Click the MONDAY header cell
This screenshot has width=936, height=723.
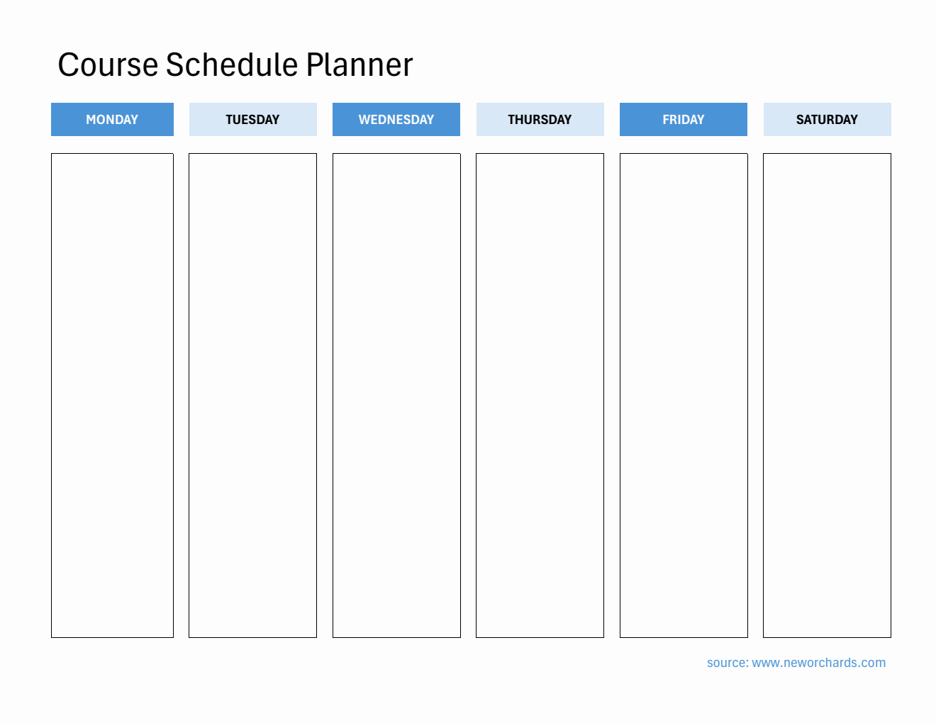coord(112,119)
